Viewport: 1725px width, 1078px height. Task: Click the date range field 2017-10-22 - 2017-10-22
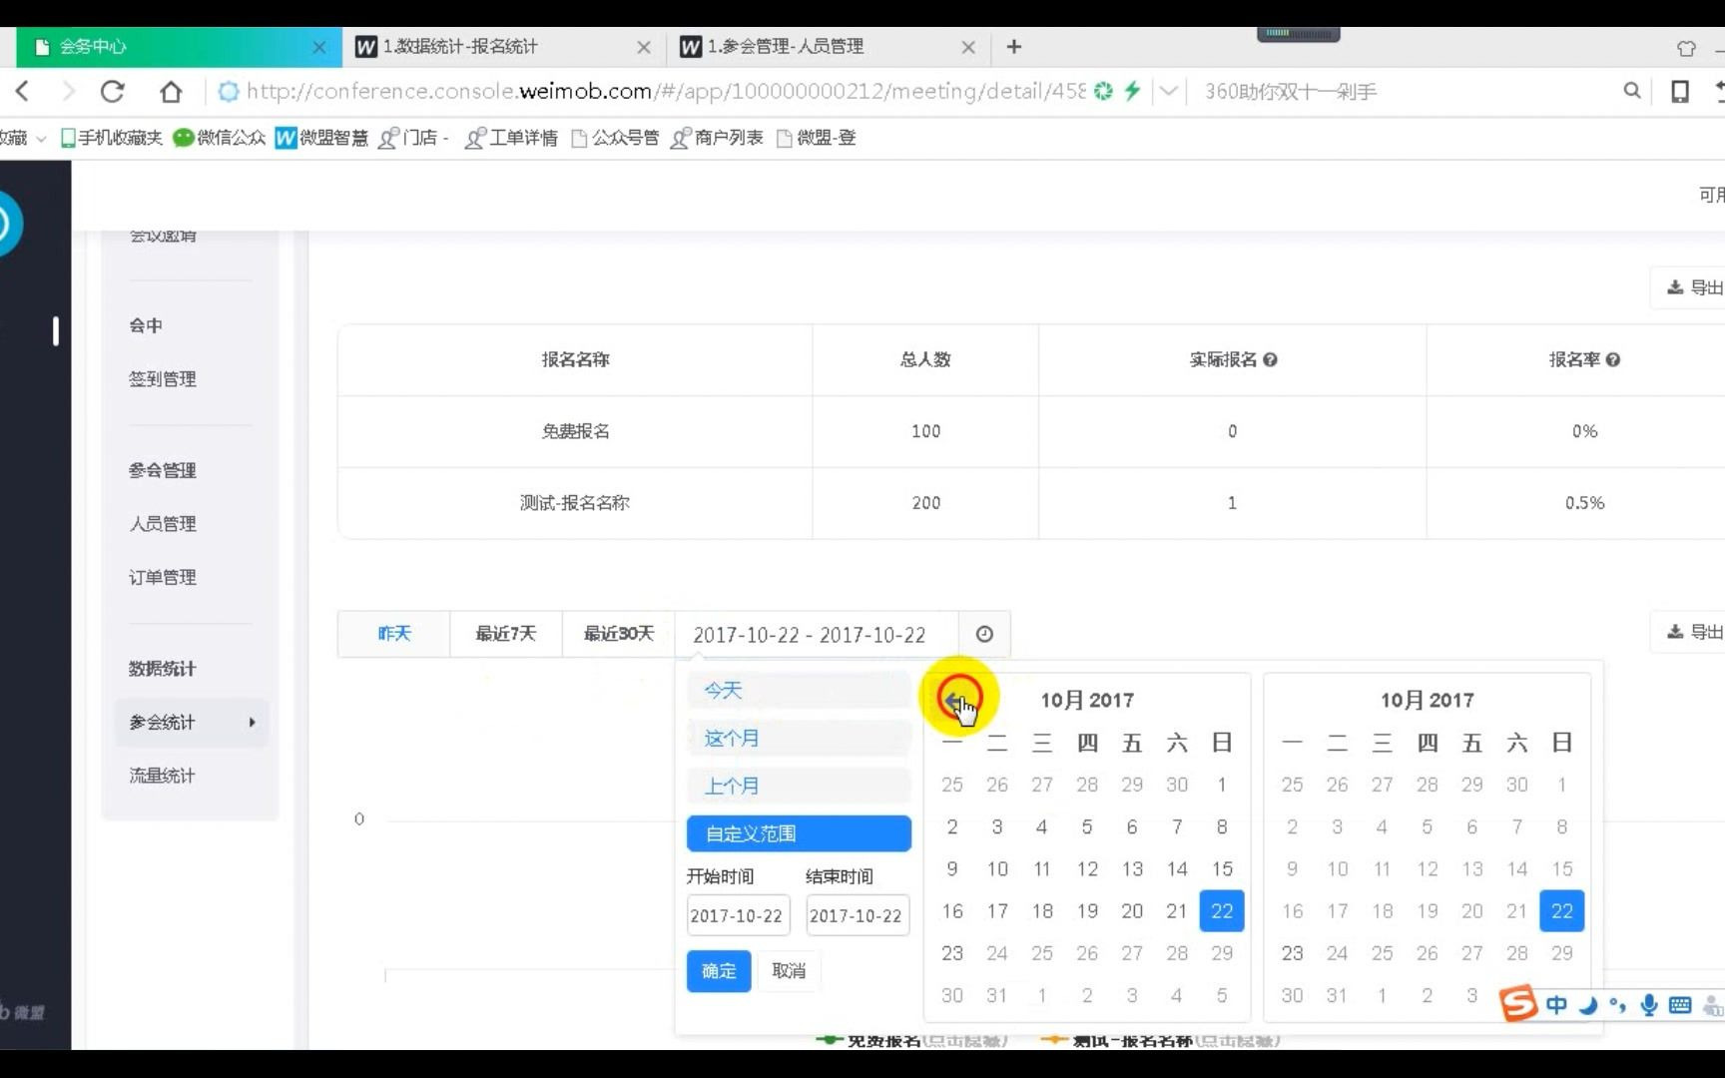coord(817,634)
